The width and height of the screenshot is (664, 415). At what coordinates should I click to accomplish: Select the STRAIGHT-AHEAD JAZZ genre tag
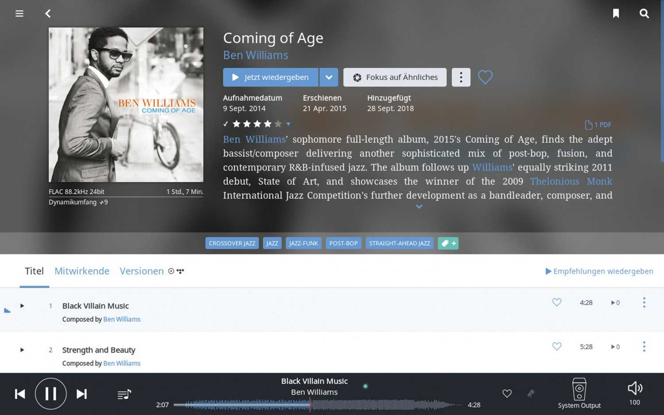point(399,243)
